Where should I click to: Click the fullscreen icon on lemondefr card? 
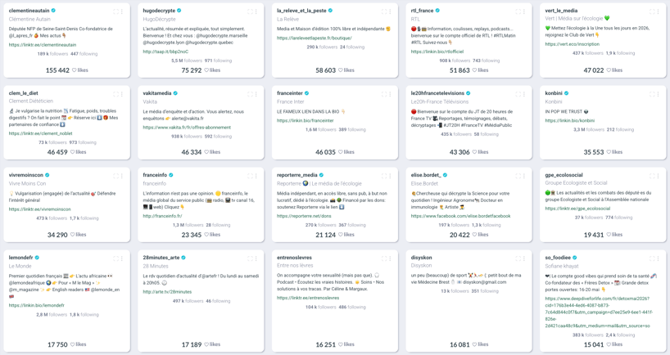[115, 258]
